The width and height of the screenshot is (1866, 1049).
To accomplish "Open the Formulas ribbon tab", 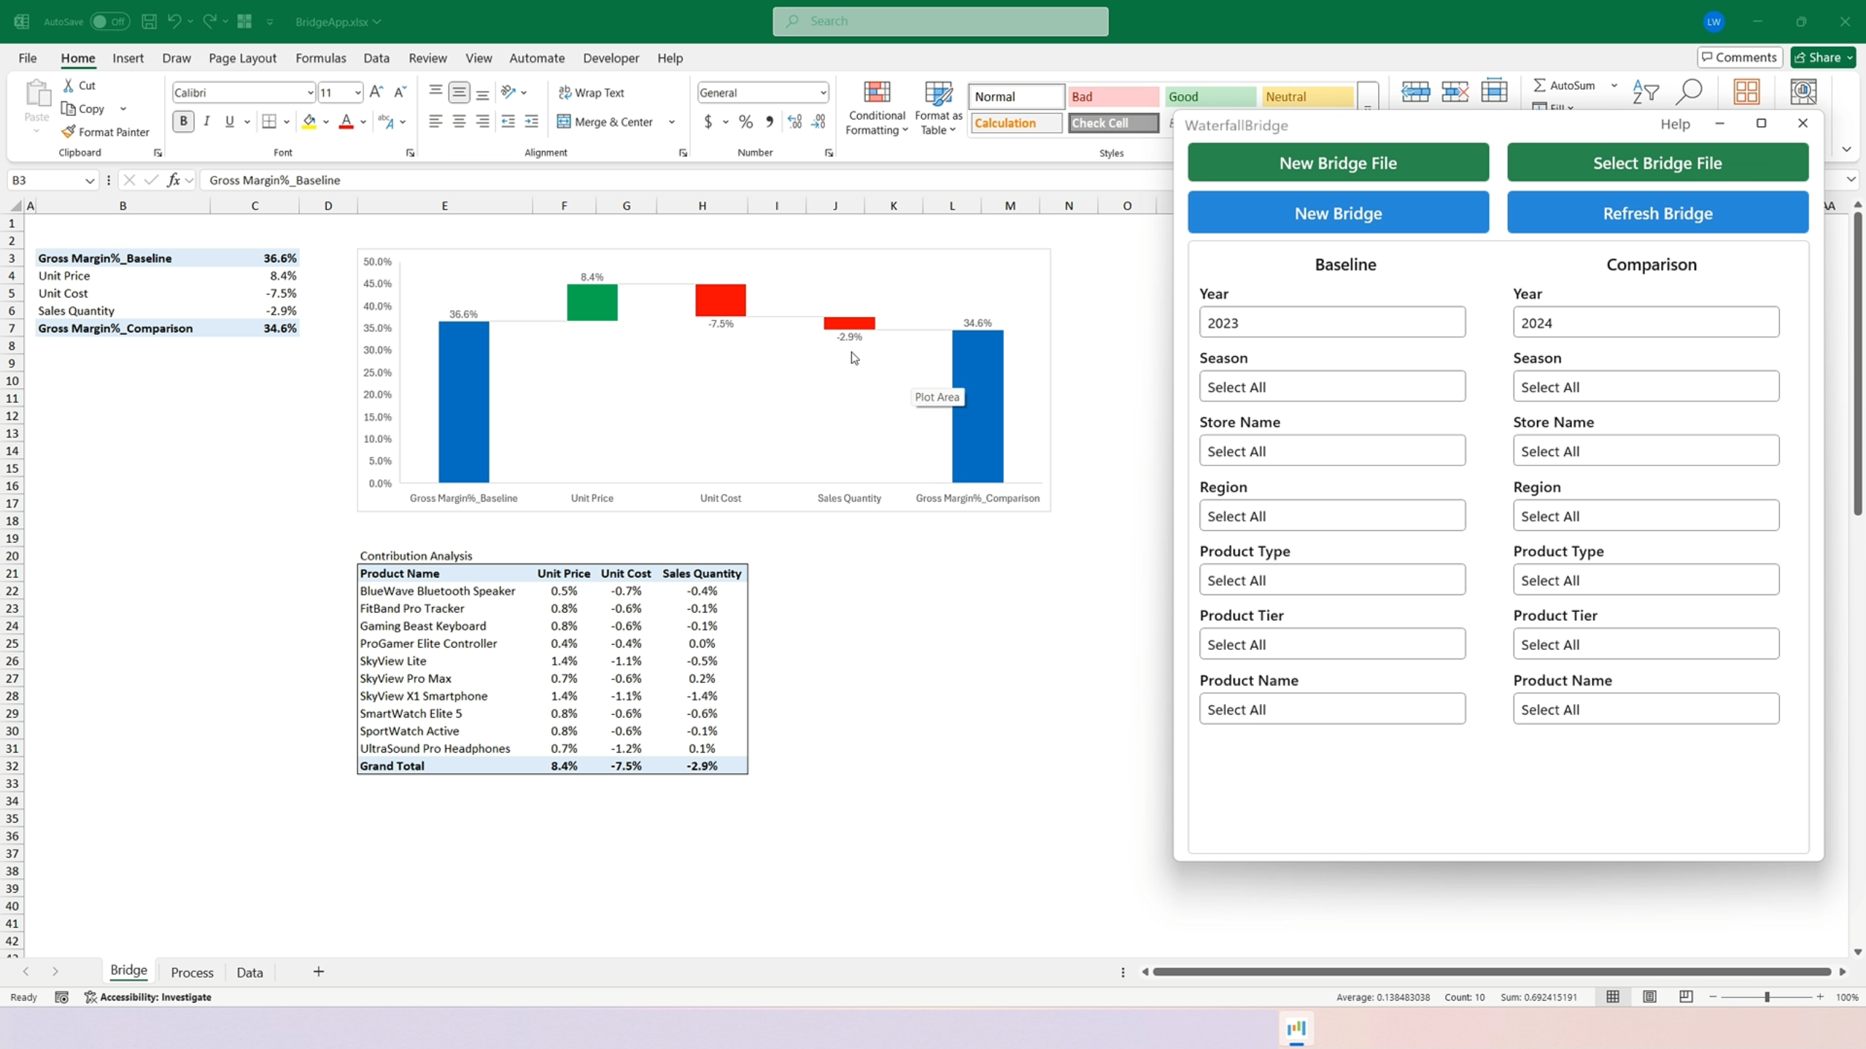I will (321, 58).
